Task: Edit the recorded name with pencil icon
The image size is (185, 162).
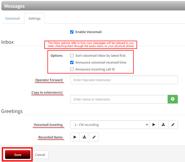Action: coord(94,137)
